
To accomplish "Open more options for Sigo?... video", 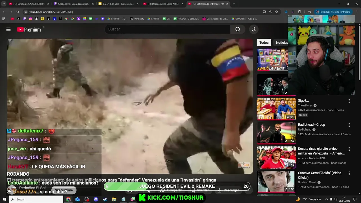I will click(x=349, y=101).
